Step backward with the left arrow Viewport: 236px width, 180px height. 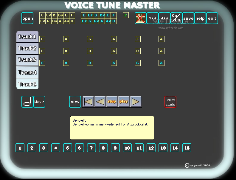(x=100, y=102)
